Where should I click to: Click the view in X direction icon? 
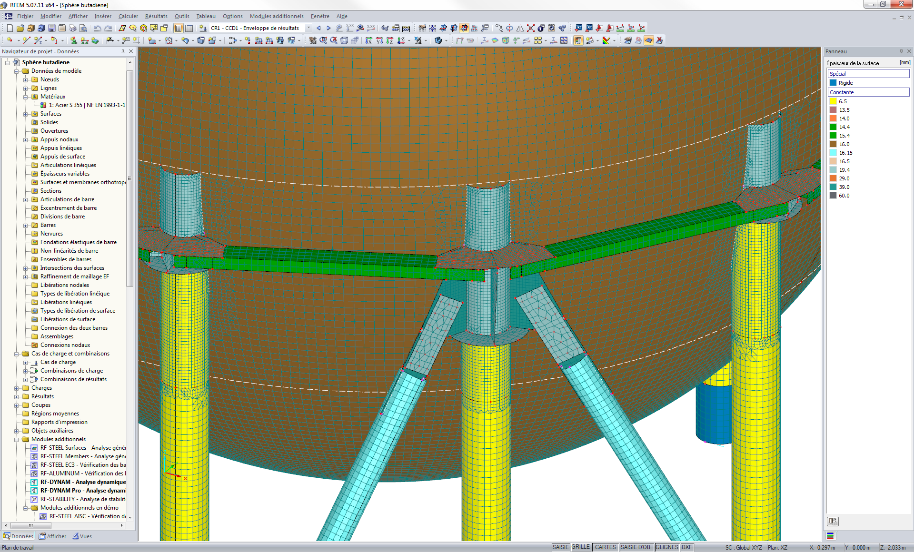click(368, 40)
